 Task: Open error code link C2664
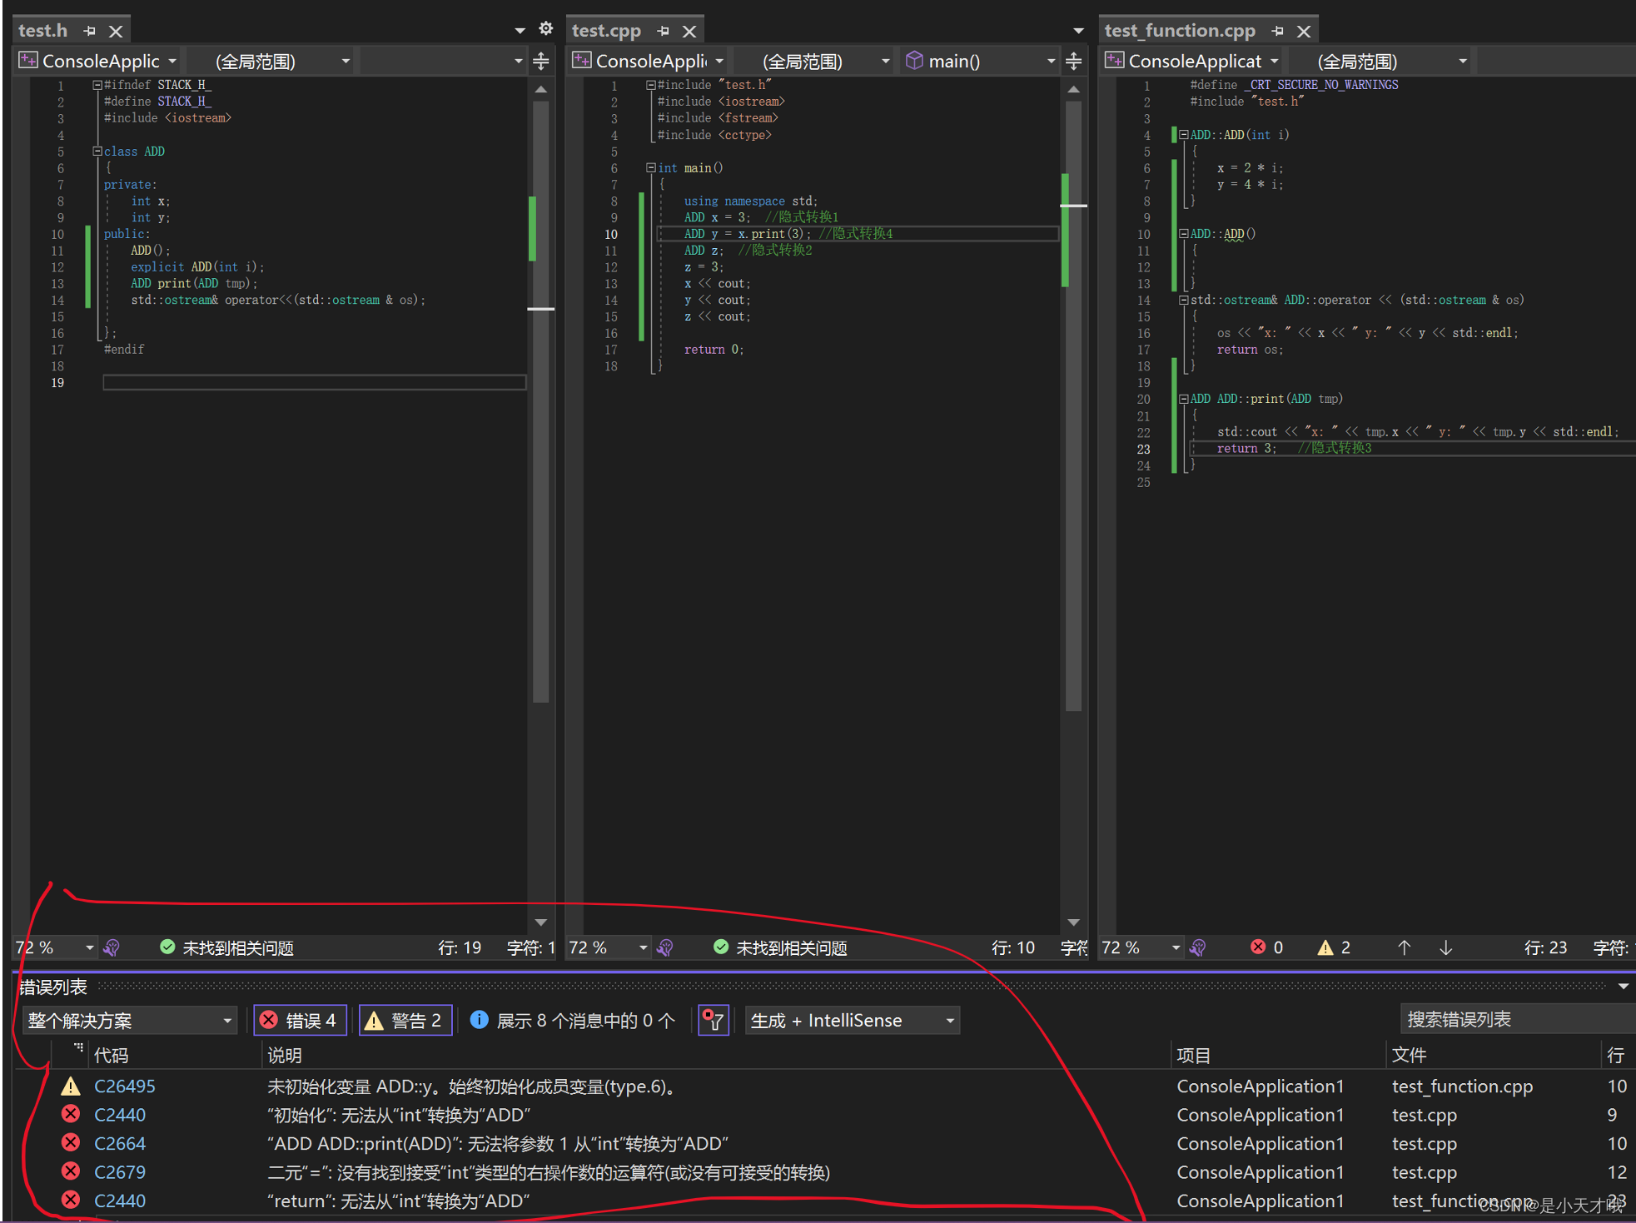(120, 1144)
